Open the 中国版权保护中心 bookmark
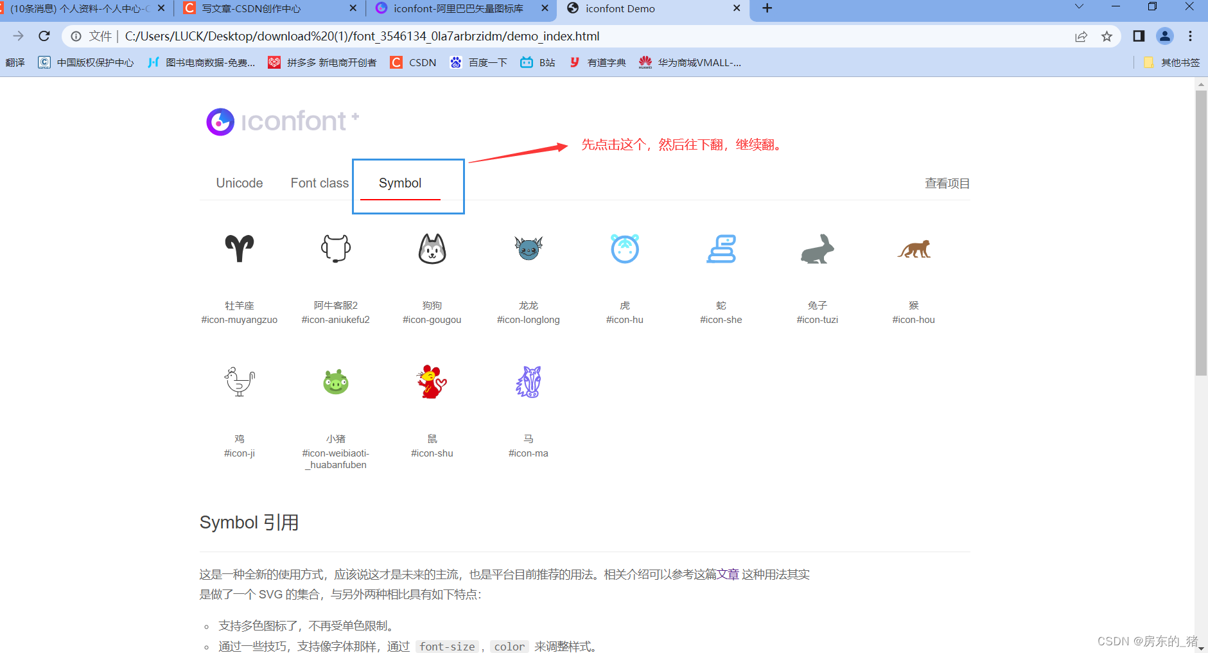 coord(86,62)
